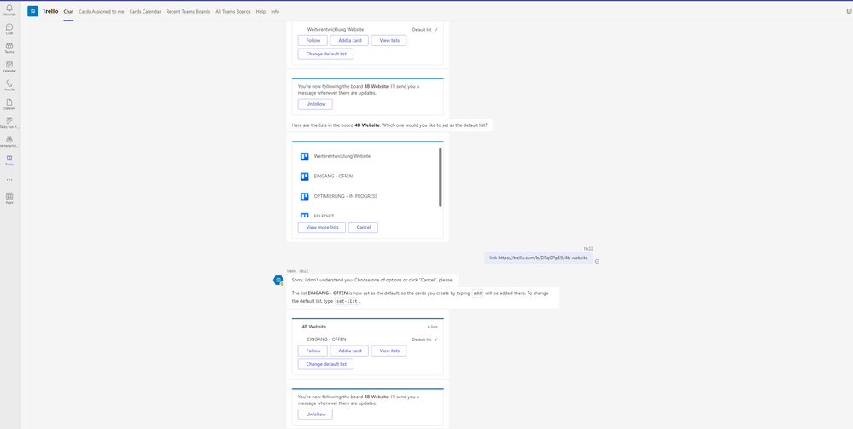The image size is (853, 429).
Task: Open Dateien file icon
Action: click(9, 104)
